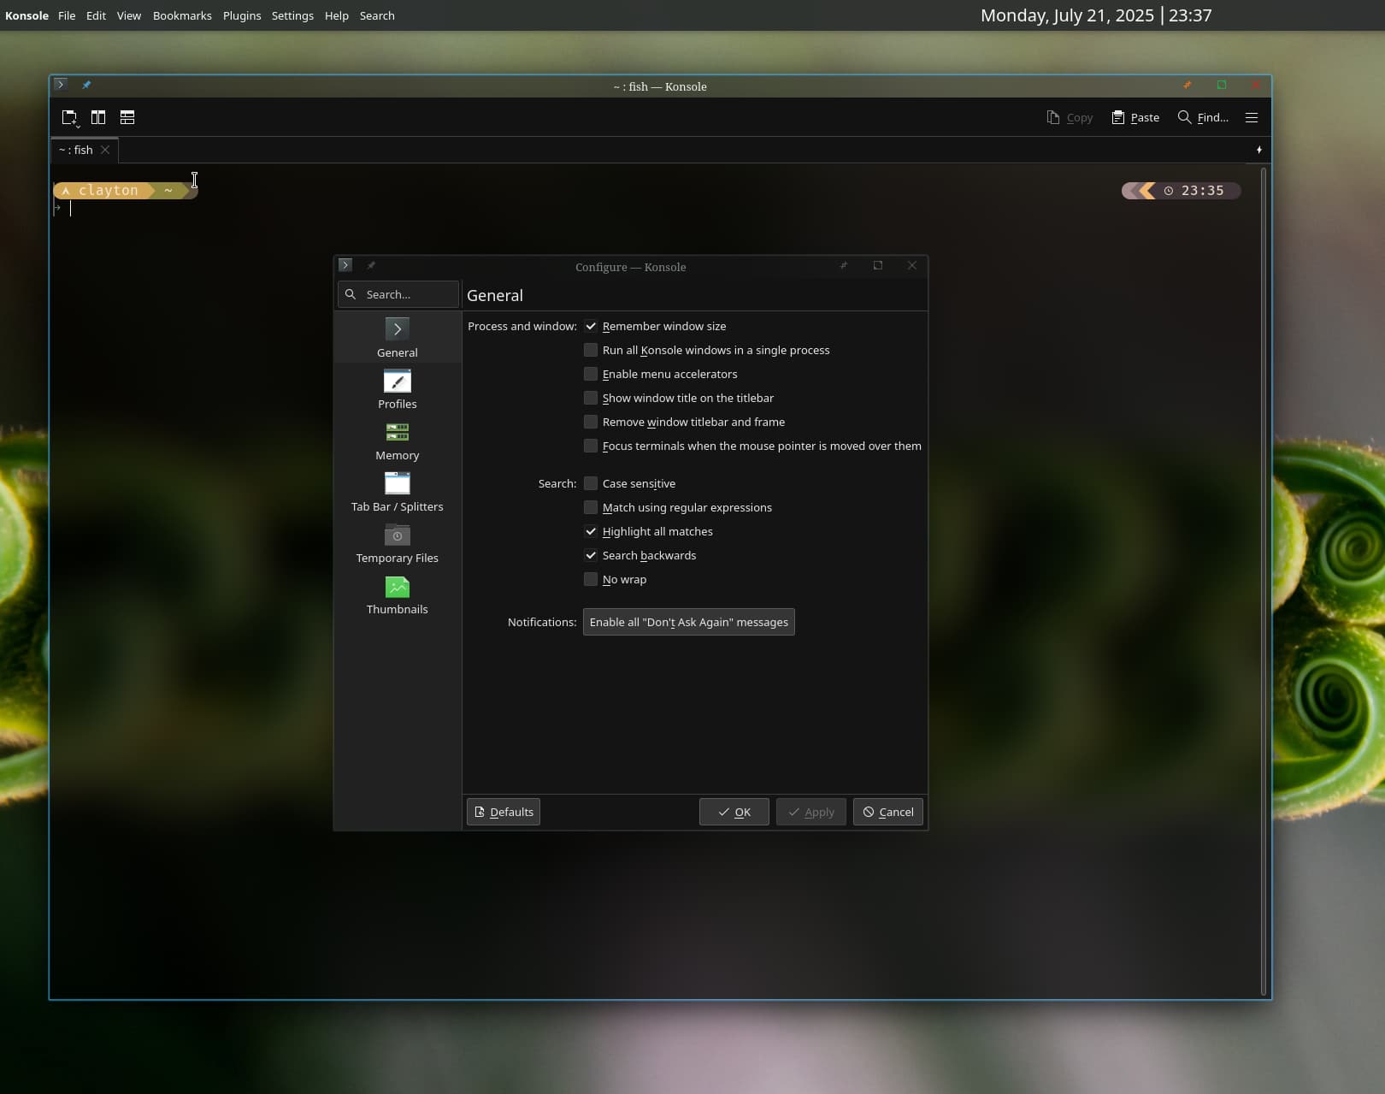The width and height of the screenshot is (1385, 1094).
Task: Expand the new tab dropdown at tab bar right
Action: click(1258, 151)
